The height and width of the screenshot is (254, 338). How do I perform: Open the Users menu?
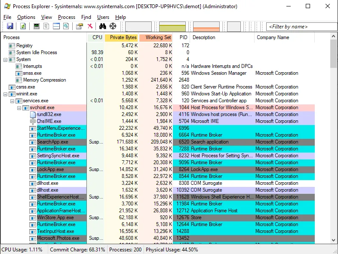tap(103, 17)
